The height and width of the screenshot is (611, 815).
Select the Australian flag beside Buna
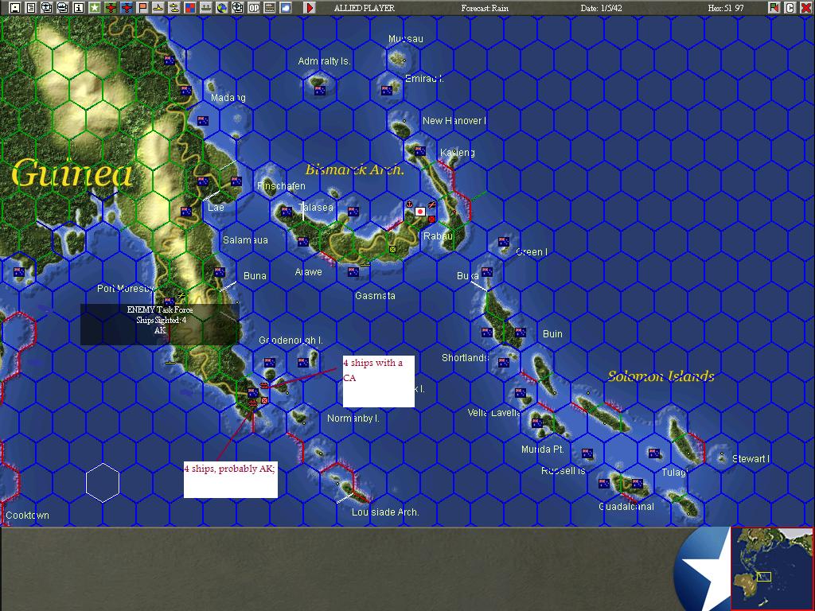pyautogui.click(x=220, y=272)
